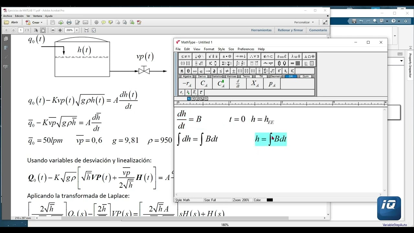This screenshot has height=233, width=414.
Task: Open the fraction and radical templates palette
Action: 199,63
